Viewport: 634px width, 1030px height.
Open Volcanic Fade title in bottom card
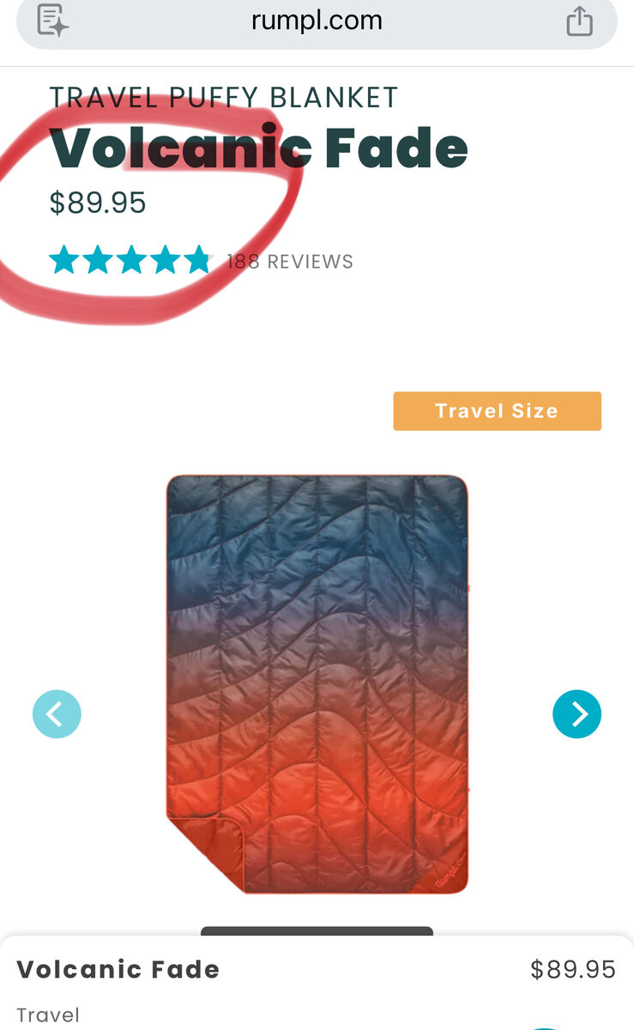118,970
